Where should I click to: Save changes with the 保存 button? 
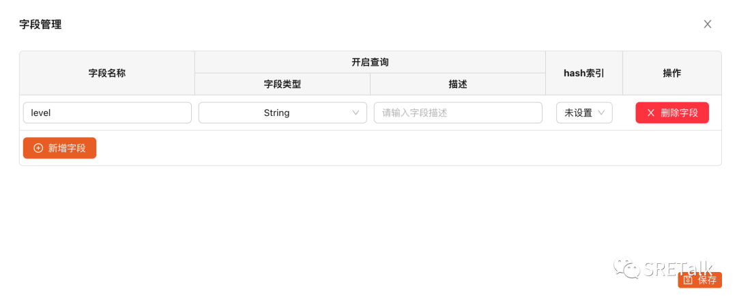tap(700, 280)
